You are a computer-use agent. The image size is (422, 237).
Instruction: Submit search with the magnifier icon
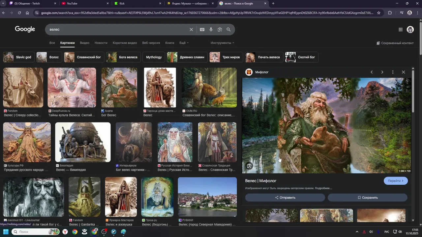pyautogui.click(x=228, y=30)
